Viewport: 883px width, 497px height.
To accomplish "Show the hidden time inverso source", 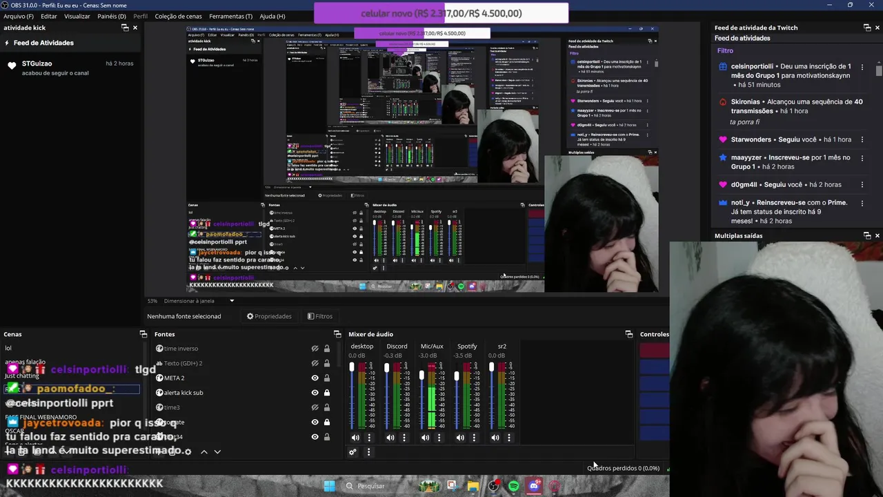I will point(315,349).
